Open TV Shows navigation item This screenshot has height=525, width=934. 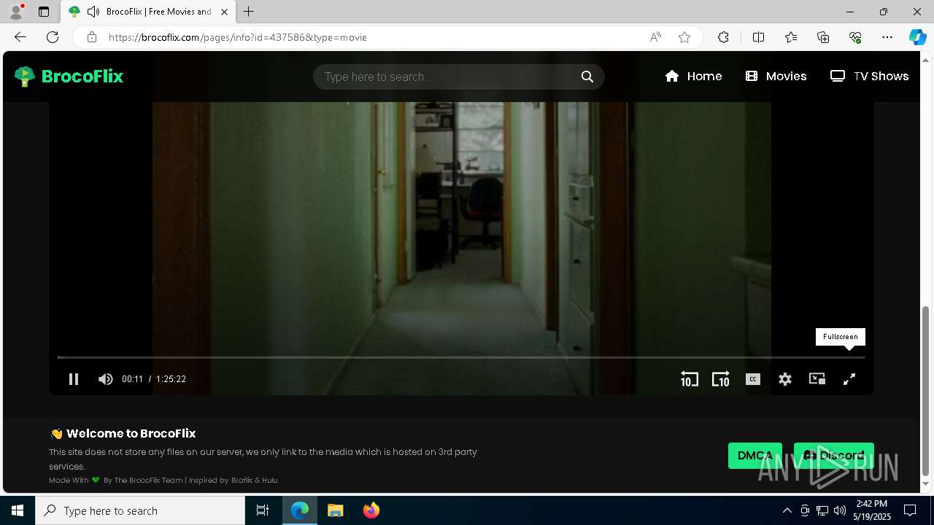tap(870, 77)
